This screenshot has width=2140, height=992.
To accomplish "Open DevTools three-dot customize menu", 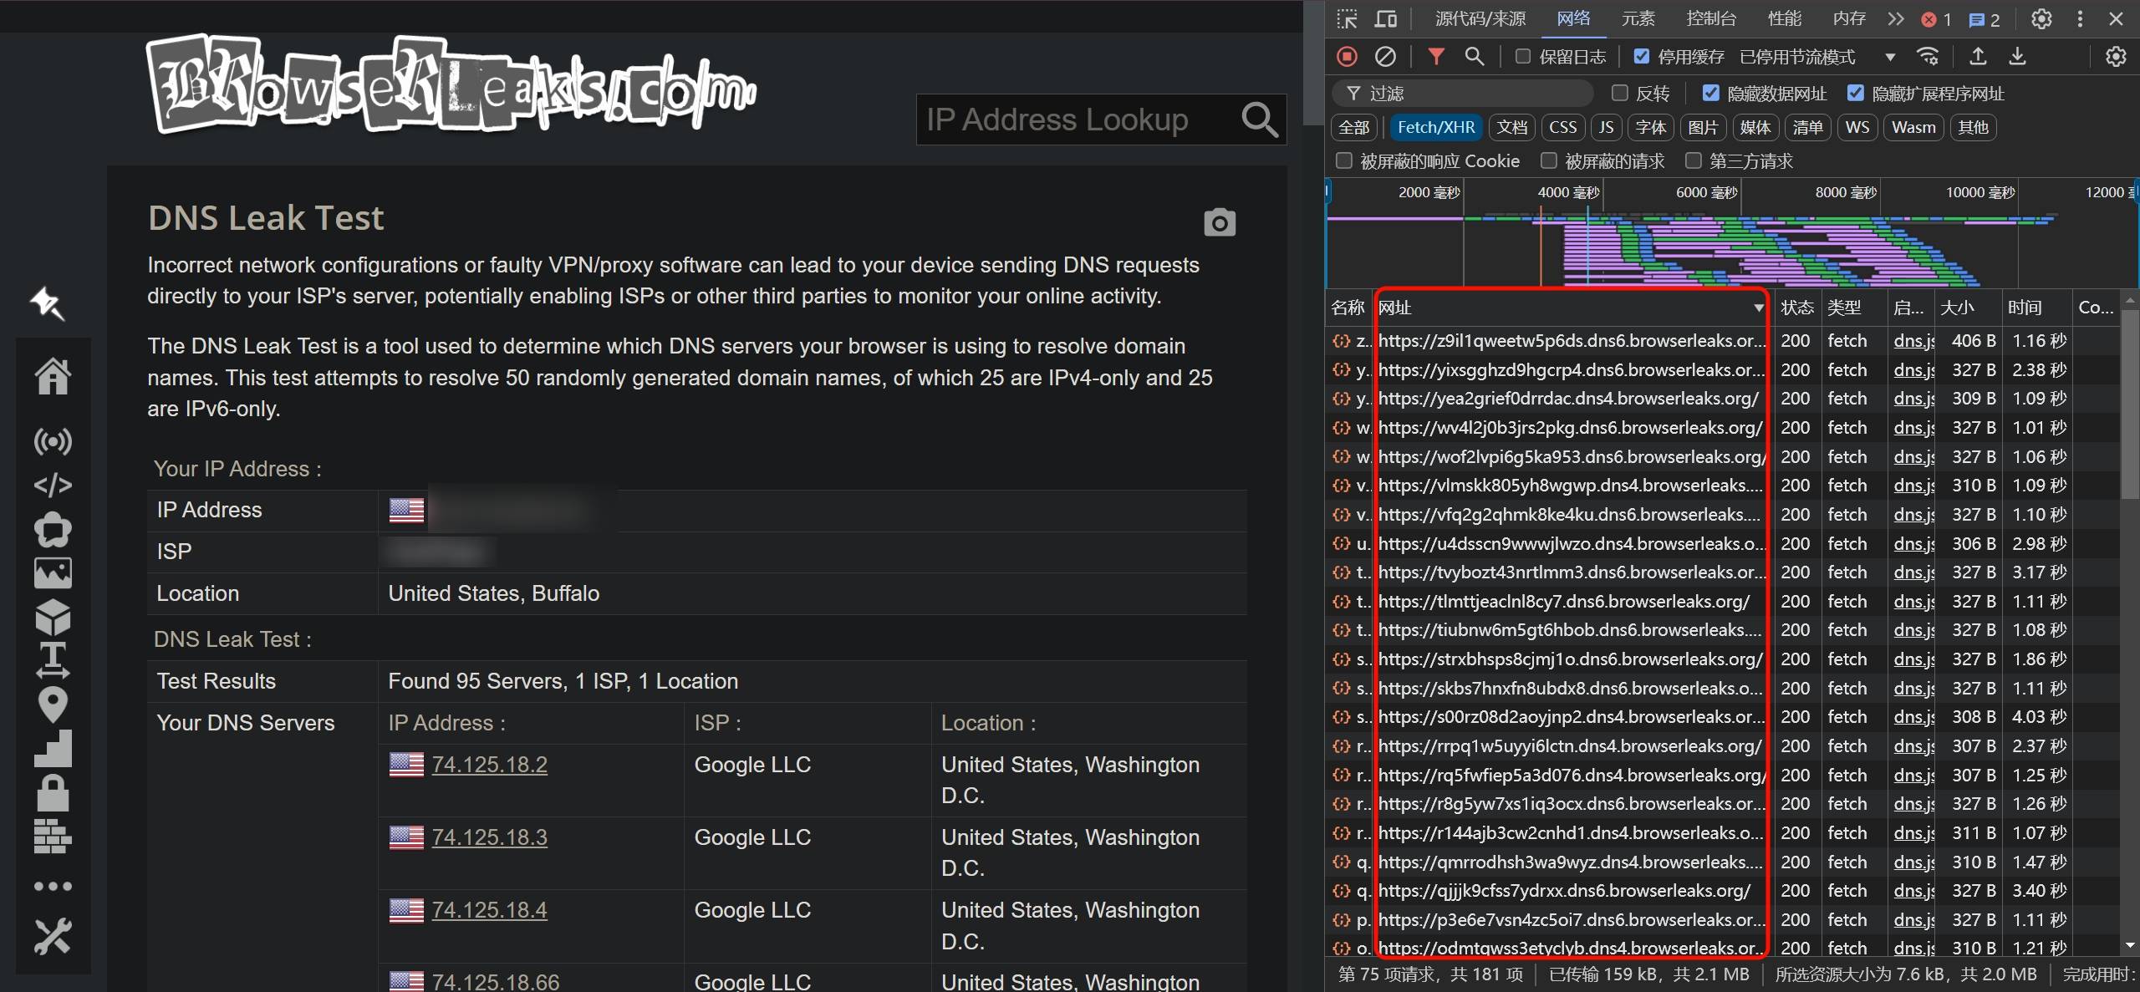I will tap(2080, 19).
